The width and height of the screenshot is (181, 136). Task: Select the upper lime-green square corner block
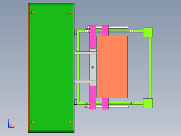148,32
